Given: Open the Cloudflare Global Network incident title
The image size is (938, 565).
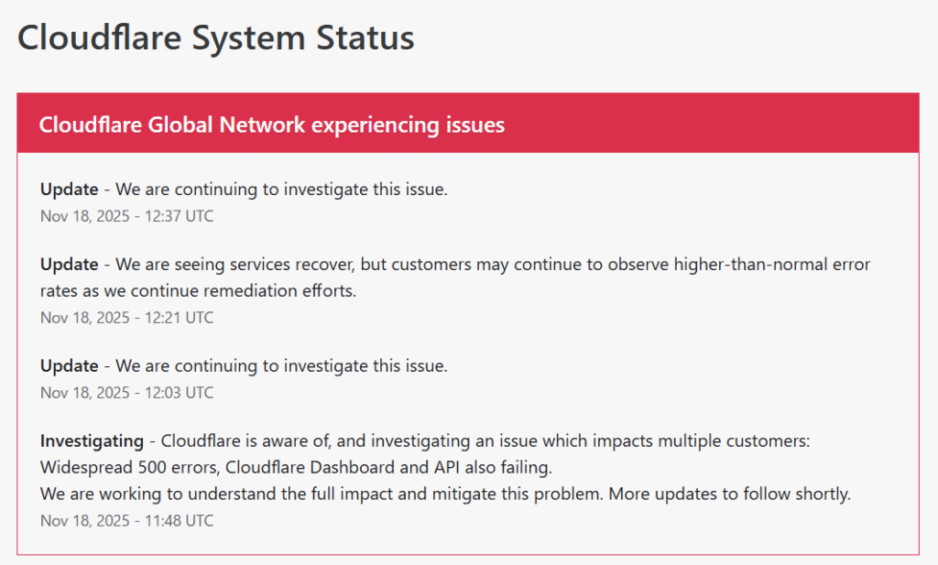Looking at the screenshot, I should [x=271, y=125].
